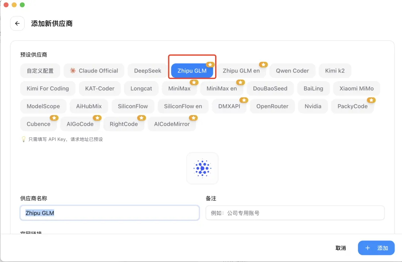Click the star badge on AIGoCode

[x=97, y=118]
